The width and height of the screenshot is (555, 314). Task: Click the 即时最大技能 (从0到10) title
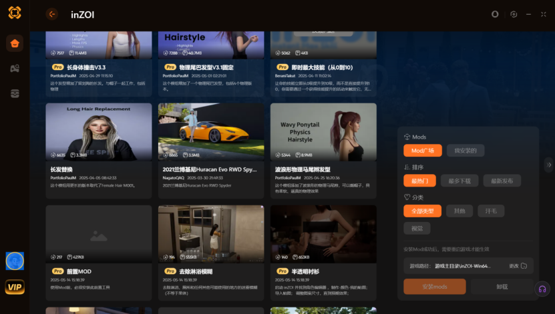pyautogui.click(x=322, y=67)
